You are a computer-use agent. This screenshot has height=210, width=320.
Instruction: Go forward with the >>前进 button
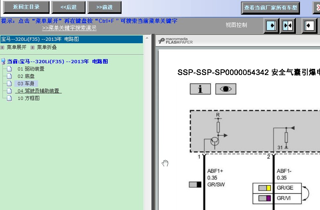coord(104,7)
